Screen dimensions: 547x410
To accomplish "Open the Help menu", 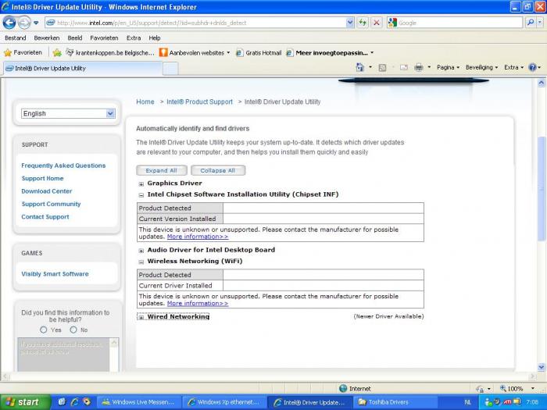I will 154,38.
